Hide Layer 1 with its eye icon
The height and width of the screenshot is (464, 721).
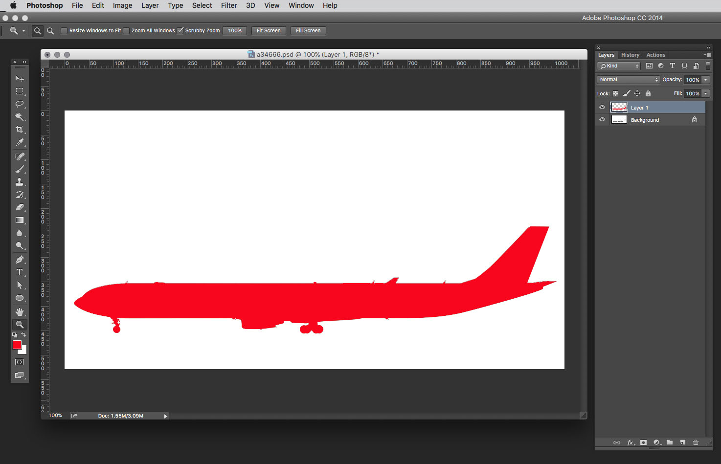tap(602, 108)
